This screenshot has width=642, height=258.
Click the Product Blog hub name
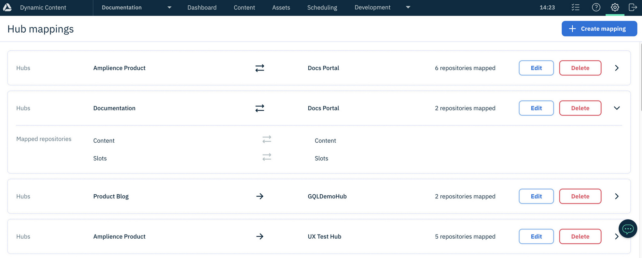(x=111, y=196)
